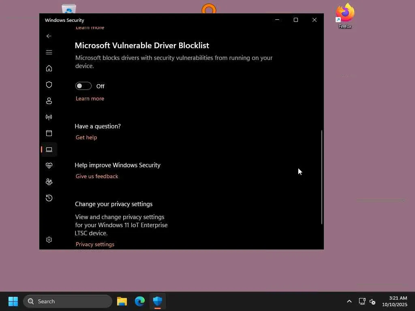Minimize the Windows Security window
Screen dimensions: 415x311
click(x=277, y=20)
